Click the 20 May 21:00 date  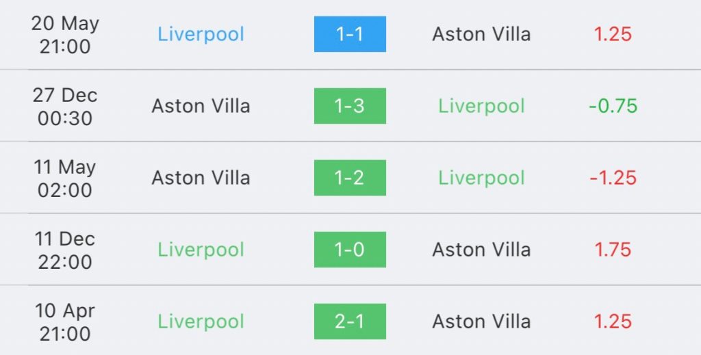65,35
